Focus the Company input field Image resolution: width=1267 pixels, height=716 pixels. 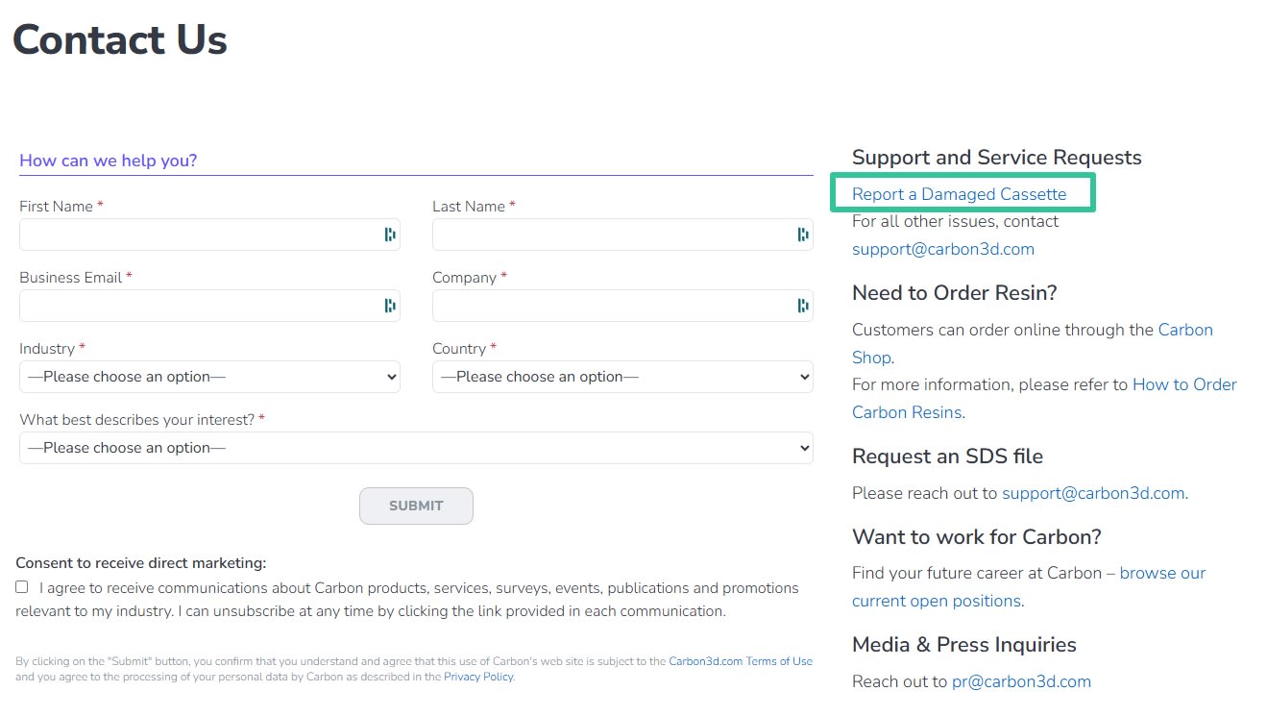622,306
